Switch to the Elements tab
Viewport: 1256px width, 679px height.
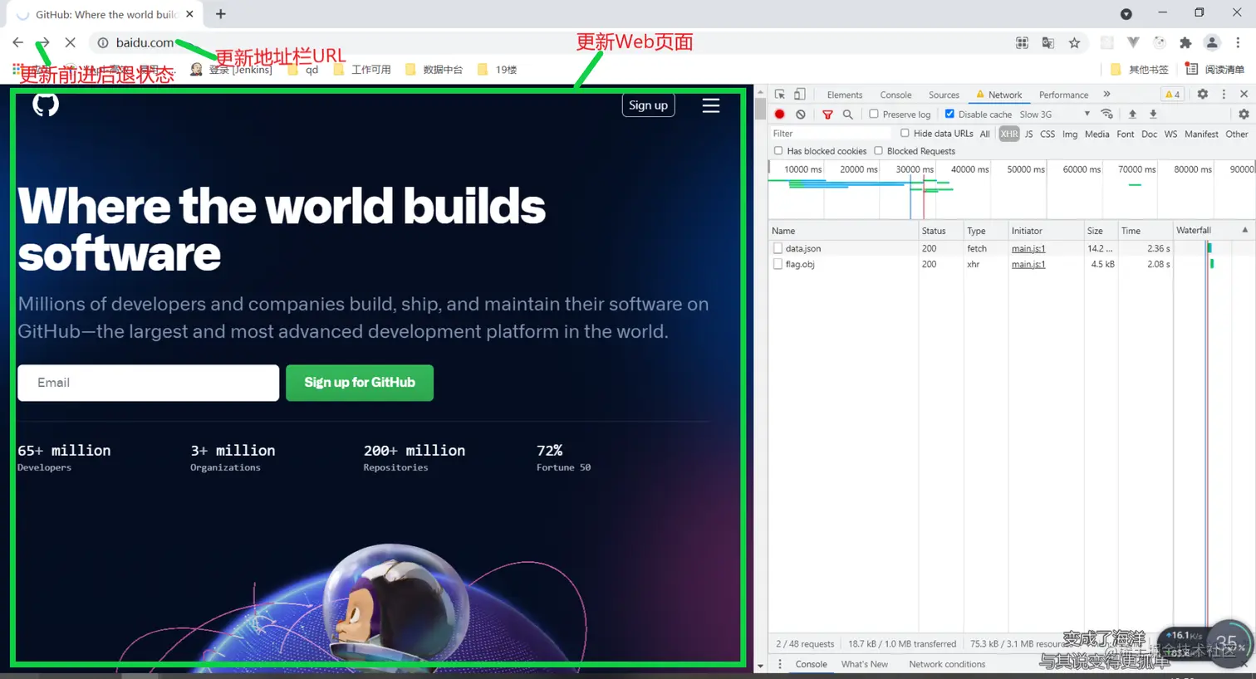pos(845,95)
